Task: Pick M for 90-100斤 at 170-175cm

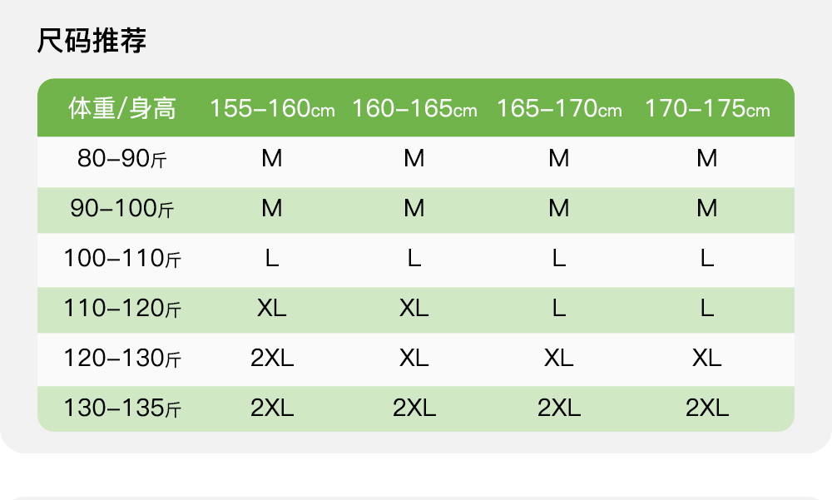Action: [707, 209]
